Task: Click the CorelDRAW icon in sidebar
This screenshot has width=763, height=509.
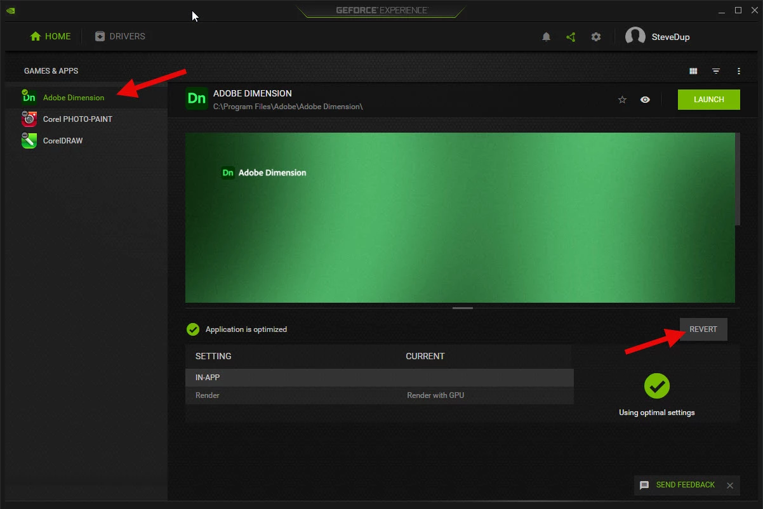Action: coord(29,140)
